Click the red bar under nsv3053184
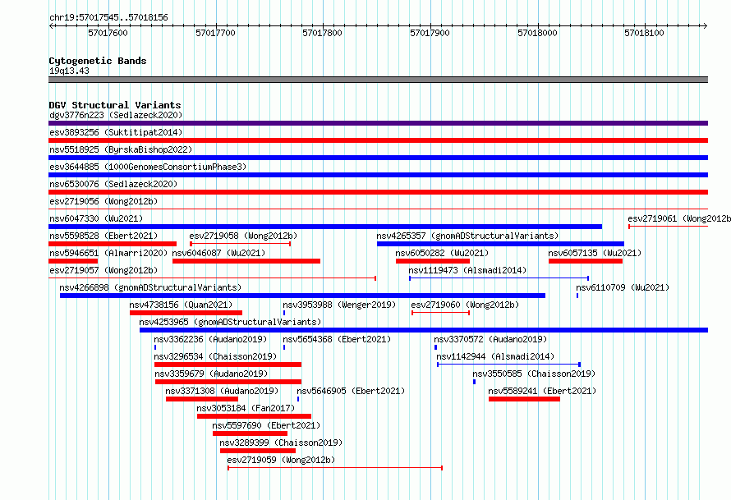This screenshot has width=731, height=500. [x=254, y=416]
